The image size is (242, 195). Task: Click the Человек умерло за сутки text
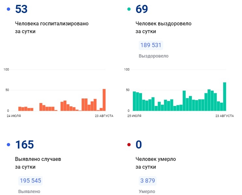point(156,163)
